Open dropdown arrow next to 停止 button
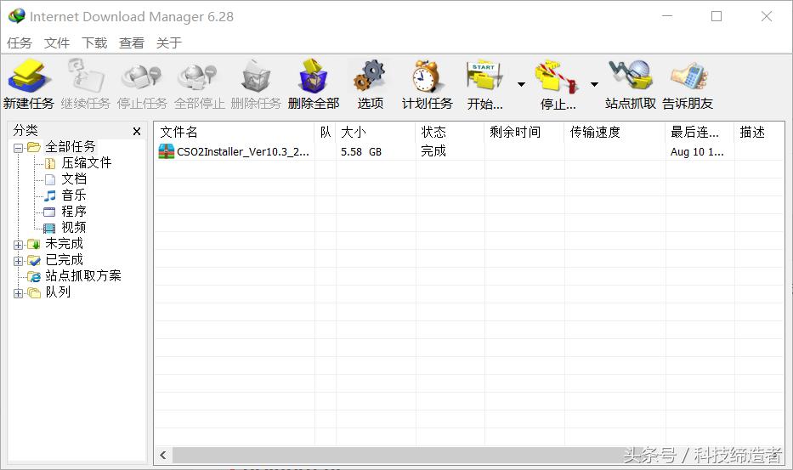 (x=594, y=84)
